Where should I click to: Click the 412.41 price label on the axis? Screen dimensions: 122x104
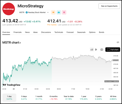(115, 60)
